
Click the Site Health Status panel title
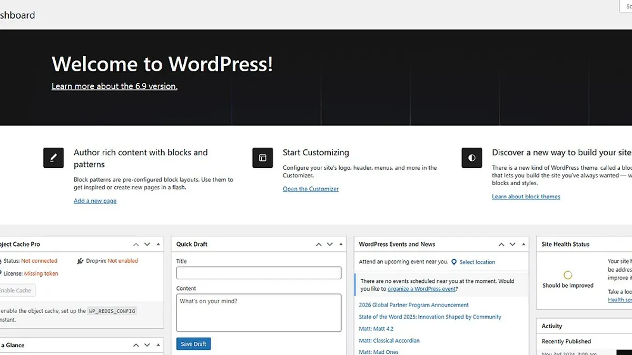(566, 244)
